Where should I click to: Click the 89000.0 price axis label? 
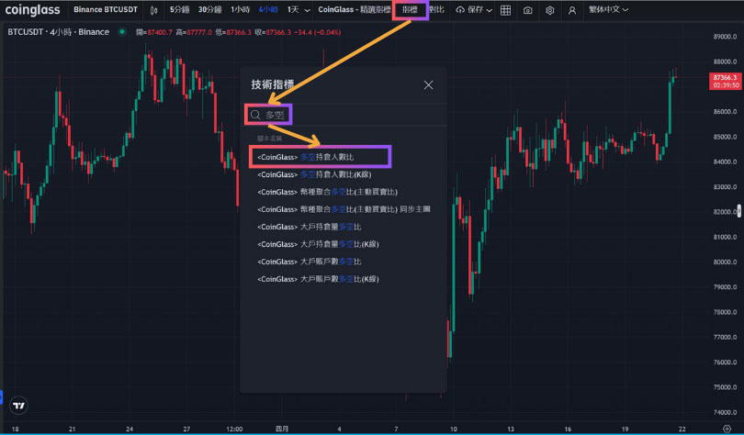click(x=725, y=37)
